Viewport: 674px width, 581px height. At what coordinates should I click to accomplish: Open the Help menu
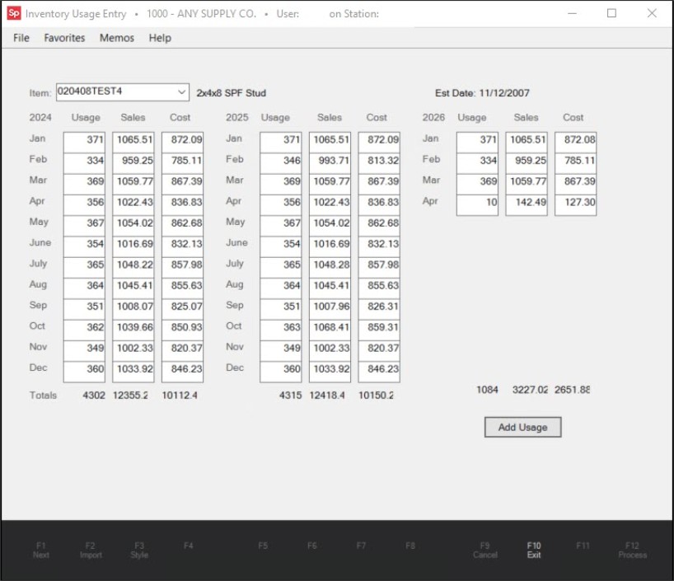coord(160,38)
